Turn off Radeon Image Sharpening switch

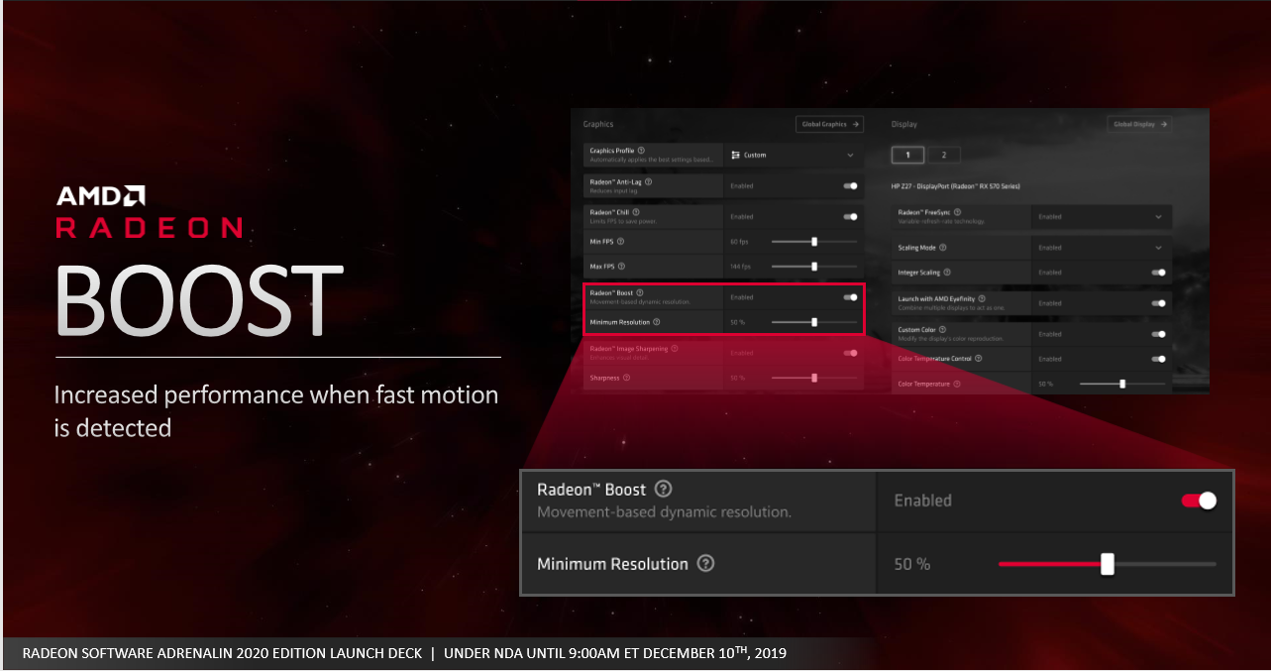click(850, 352)
